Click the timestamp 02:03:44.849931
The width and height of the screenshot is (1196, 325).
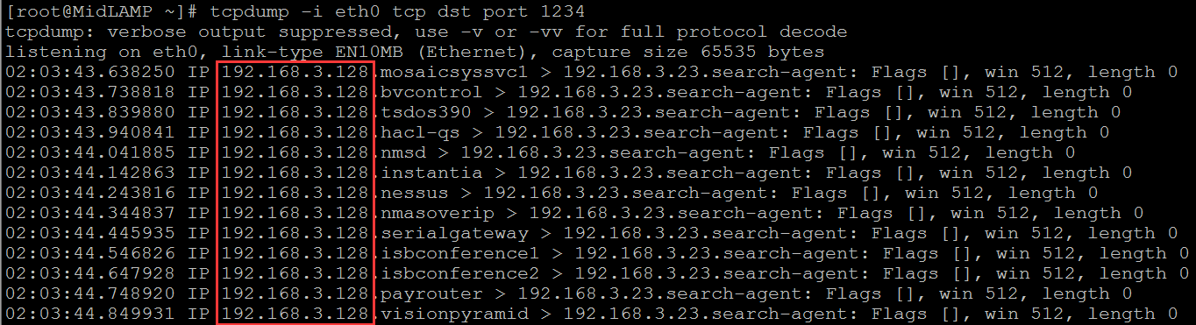click(x=89, y=314)
